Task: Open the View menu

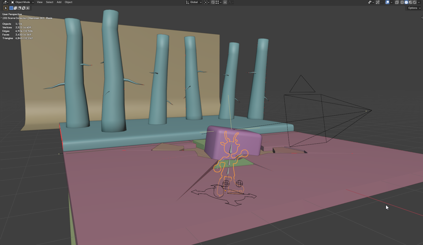Action: tap(40, 2)
